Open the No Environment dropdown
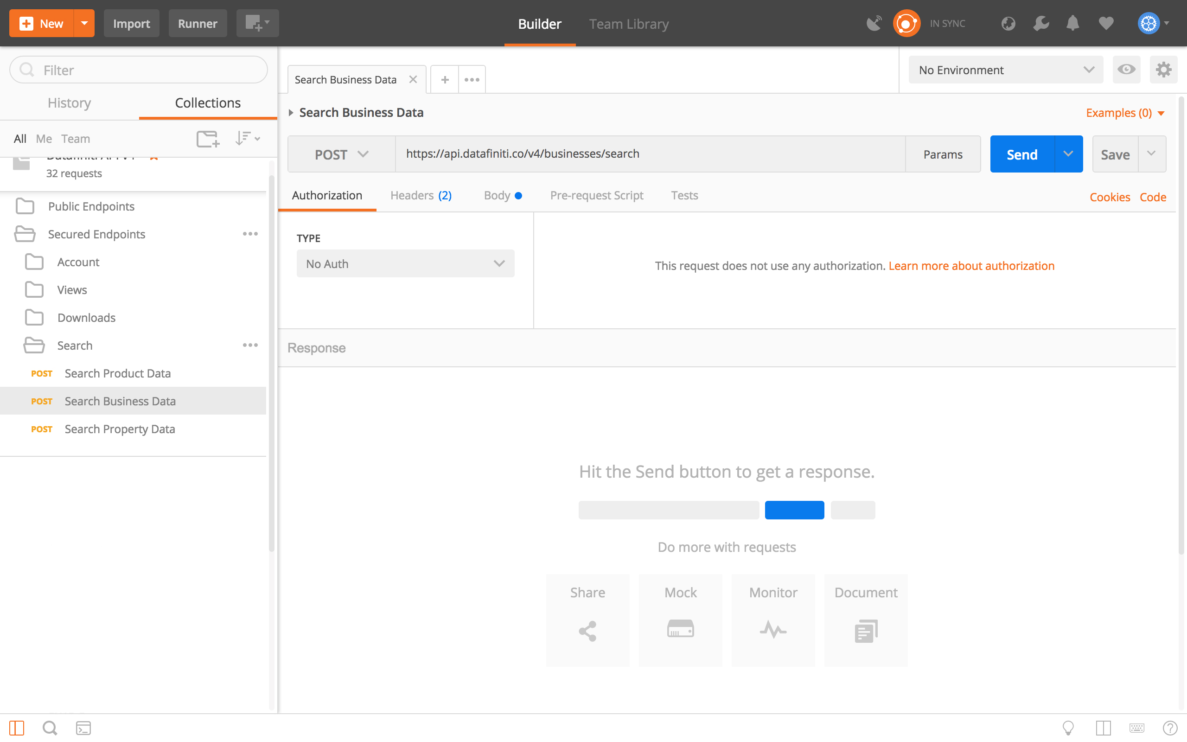 point(1006,70)
